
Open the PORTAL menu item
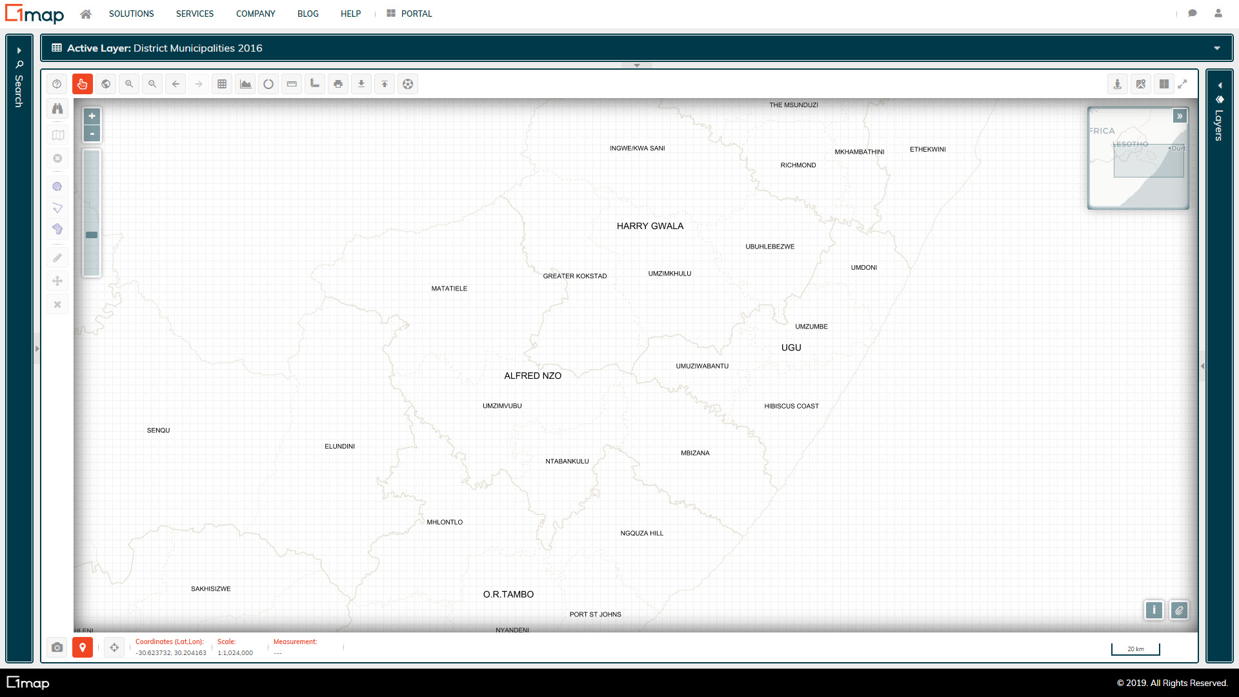(410, 14)
